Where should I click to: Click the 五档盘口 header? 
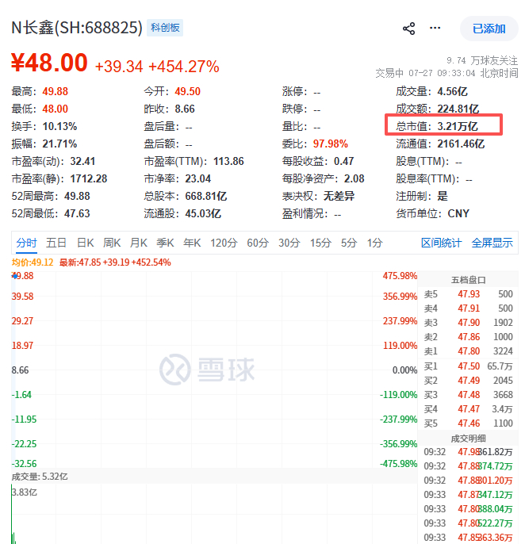coord(468,280)
